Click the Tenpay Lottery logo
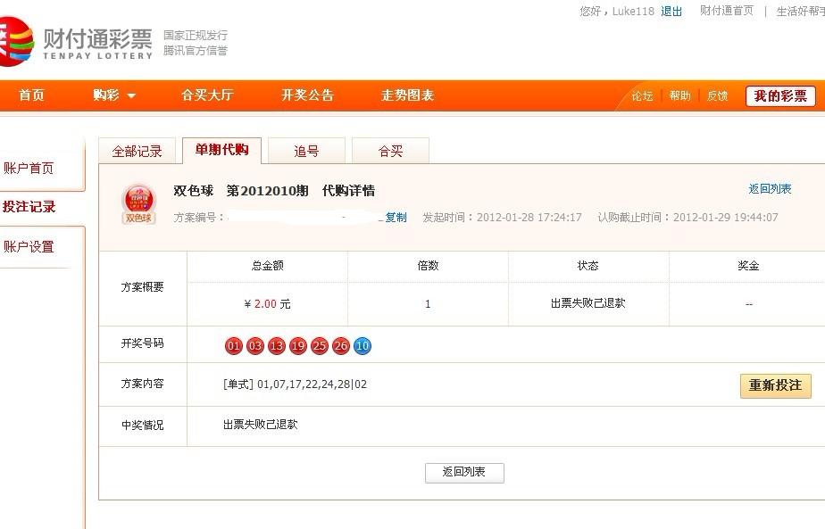Image resolution: width=825 pixels, height=529 pixels. (76, 42)
